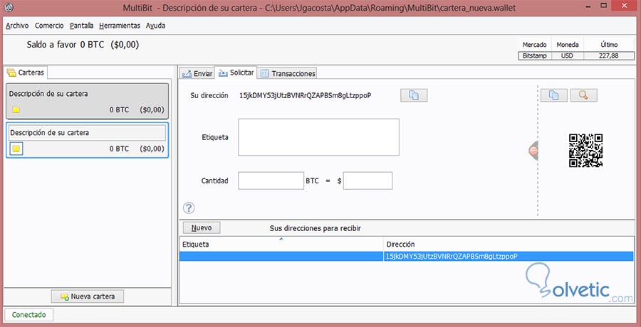Click the Mercado column header
Image resolution: width=641 pixels, height=327 pixels.
(x=534, y=45)
